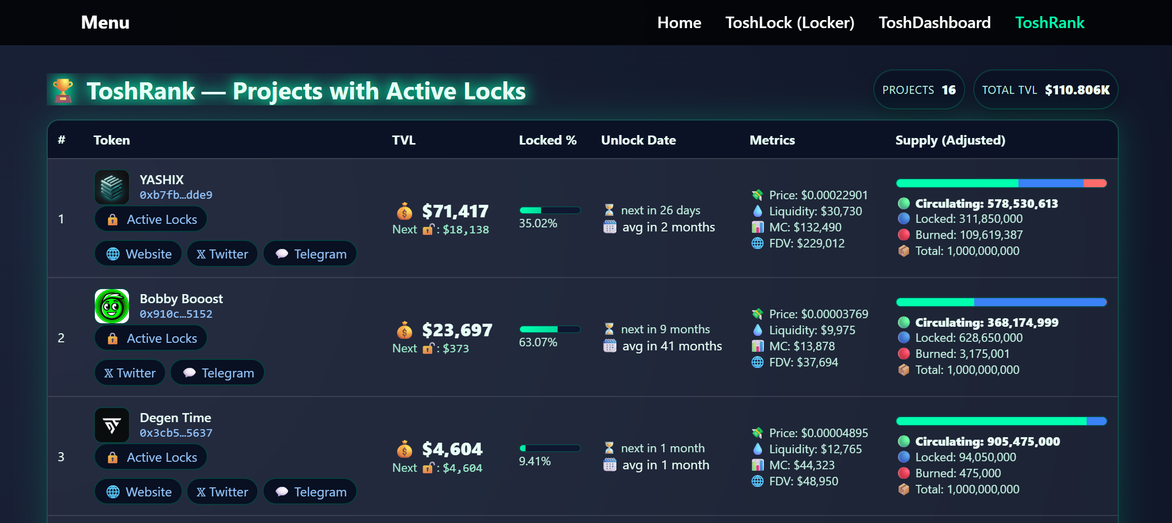
Task: Open the Home navigation link
Action: (x=679, y=23)
